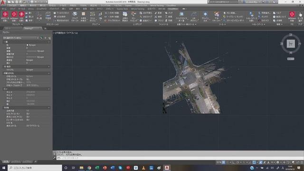
Task: Click the first red icon in the Project panel
Action: click(x=5, y=14)
